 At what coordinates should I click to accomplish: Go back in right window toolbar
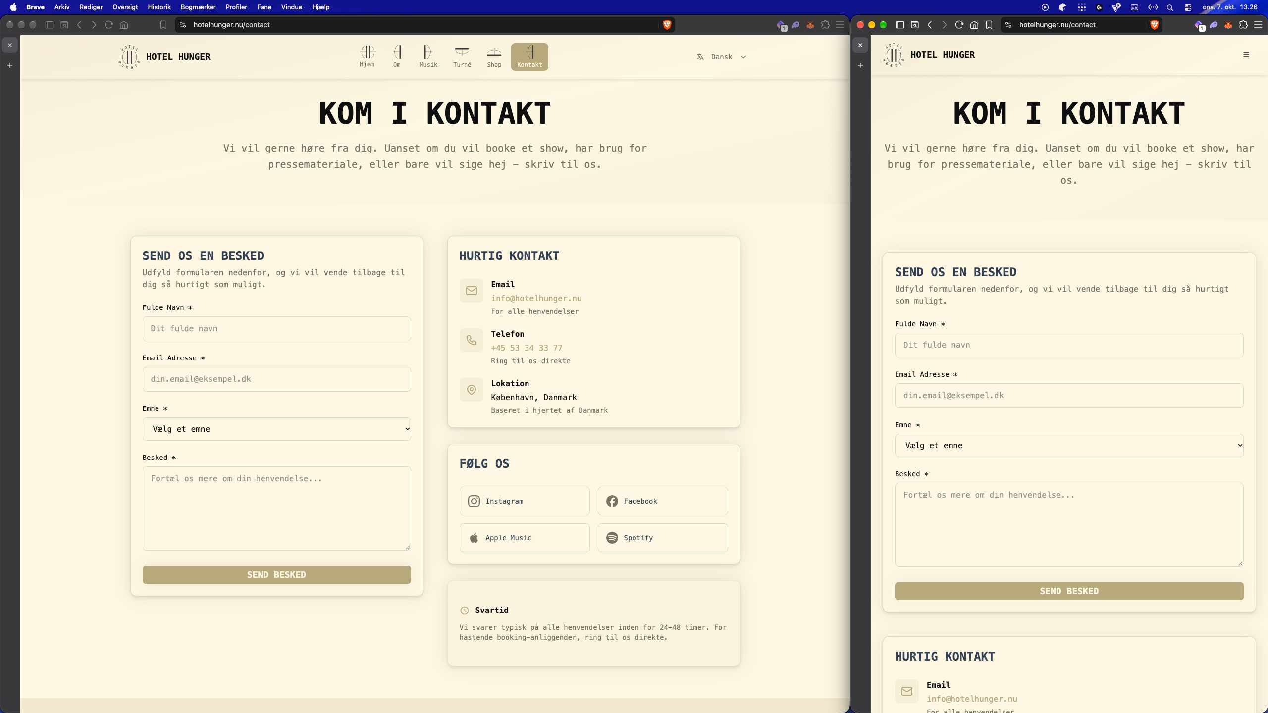tap(930, 25)
